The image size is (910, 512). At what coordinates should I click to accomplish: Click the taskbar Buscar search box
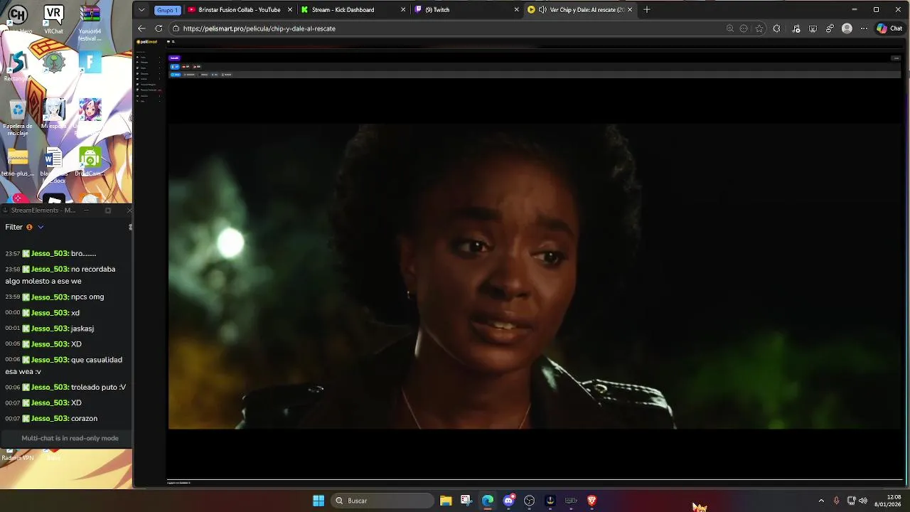click(382, 501)
